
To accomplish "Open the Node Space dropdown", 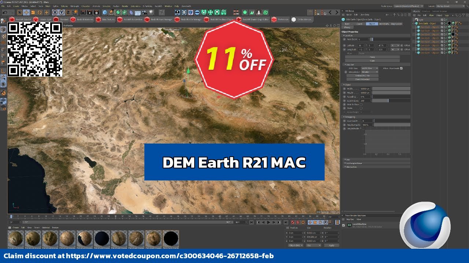I will 408,6.
